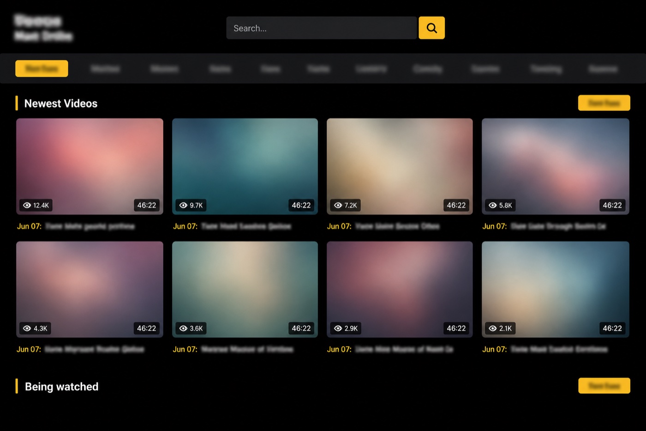Click the eye icon beside 2.1K

pos(493,328)
